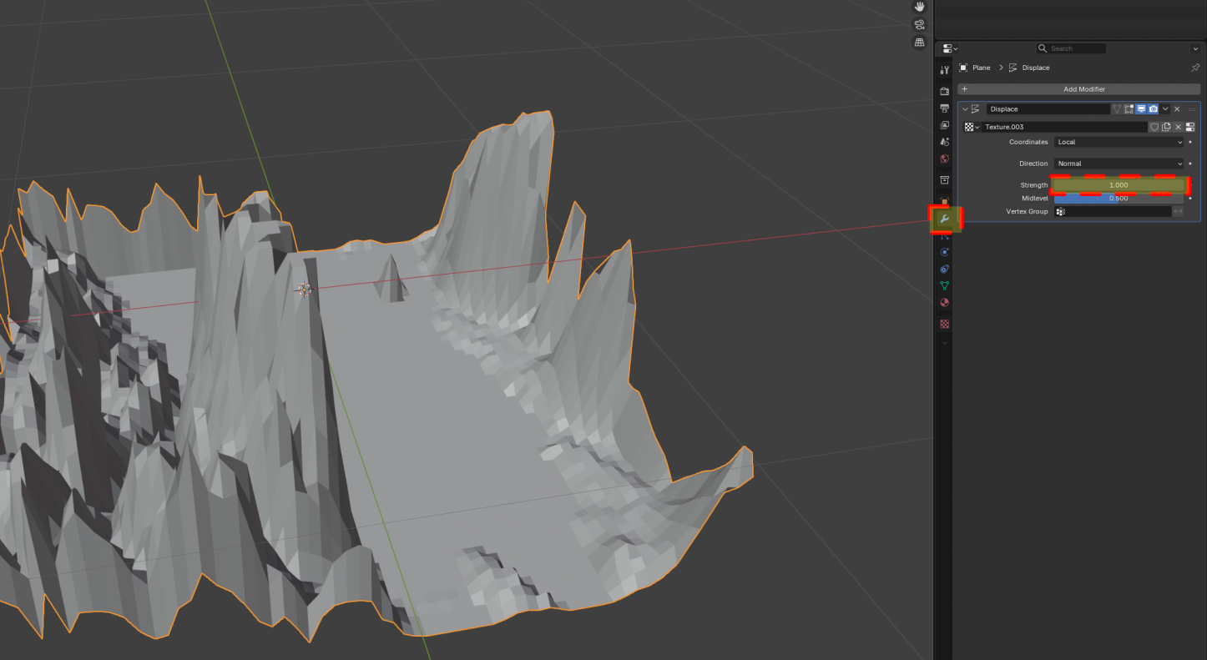Open the Output properties tab
The height and width of the screenshot is (660, 1207).
click(x=944, y=108)
